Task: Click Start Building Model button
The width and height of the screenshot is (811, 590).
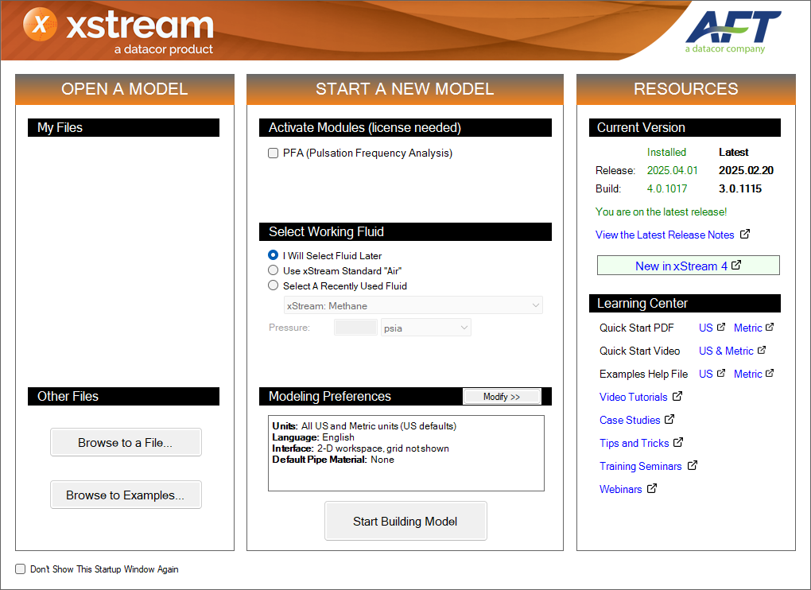Action: [x=405, y=522]
